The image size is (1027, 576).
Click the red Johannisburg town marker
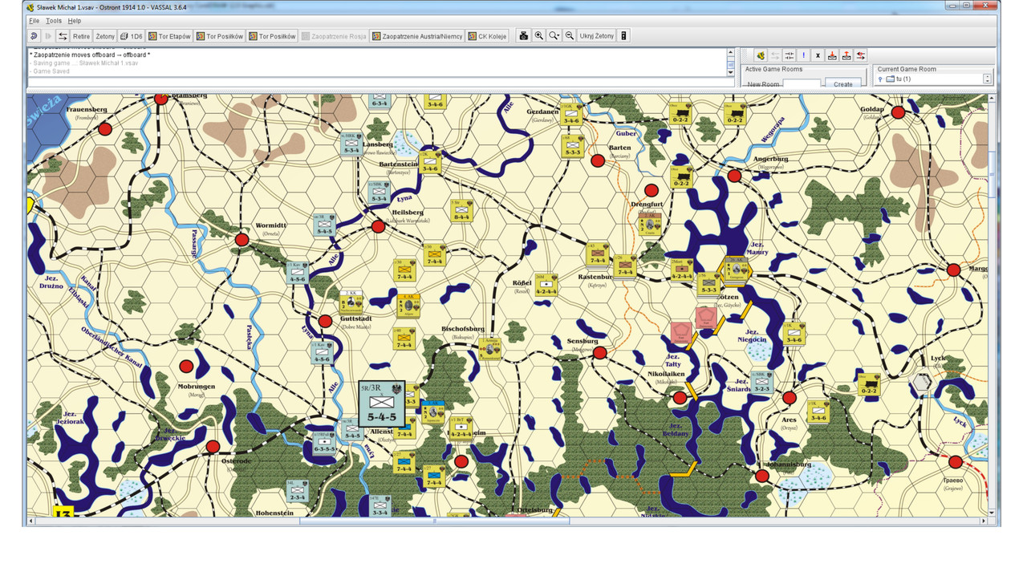[762, 476]
